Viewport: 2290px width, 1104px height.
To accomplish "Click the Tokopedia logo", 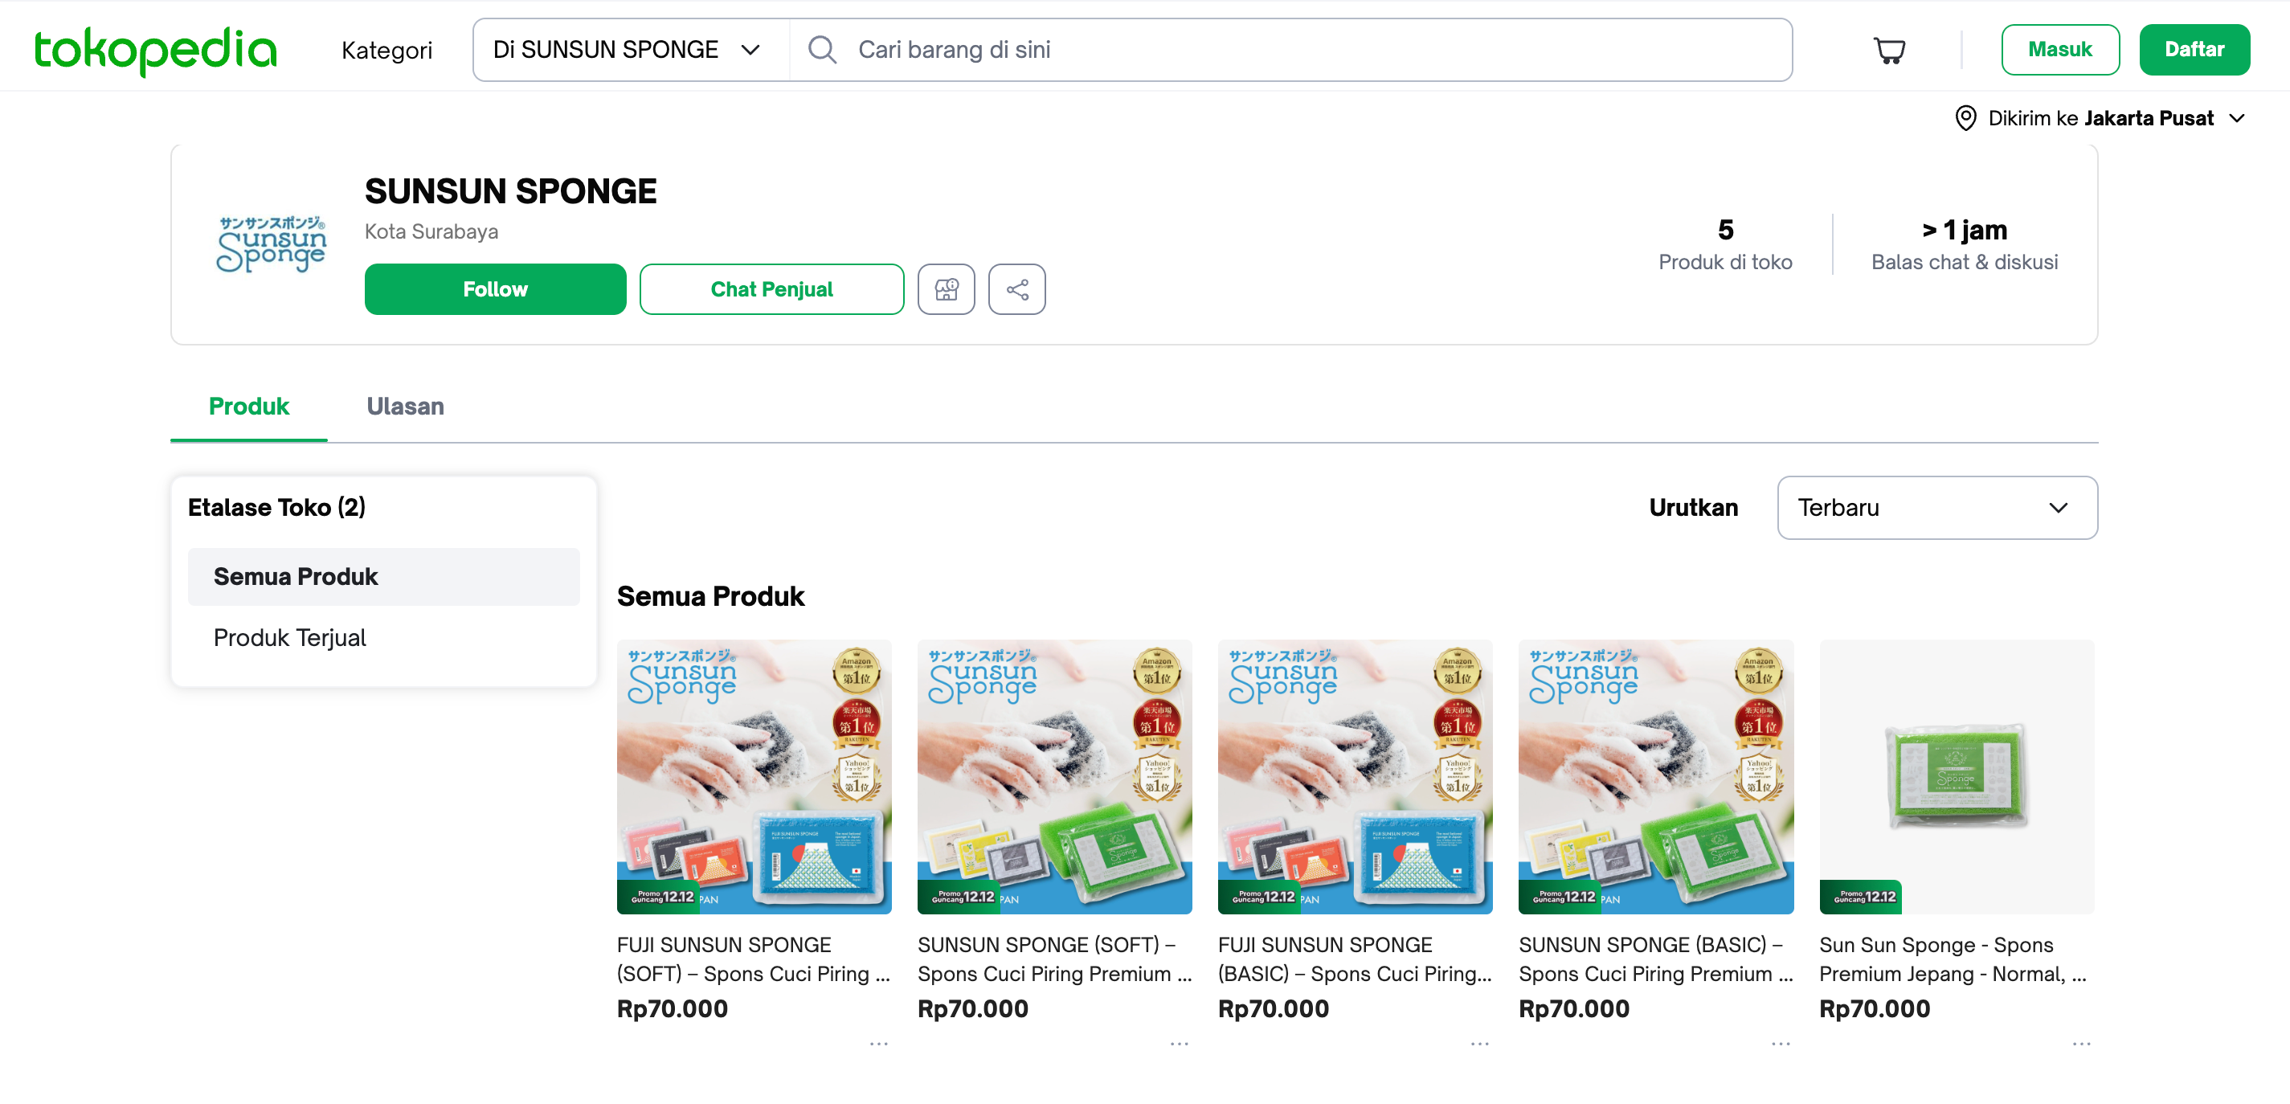I will [x=156, y=50].
